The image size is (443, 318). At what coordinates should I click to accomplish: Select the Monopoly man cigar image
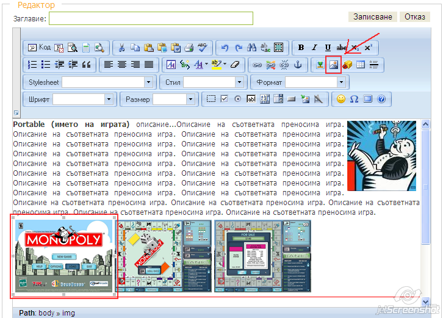click(x=382, y=156)
